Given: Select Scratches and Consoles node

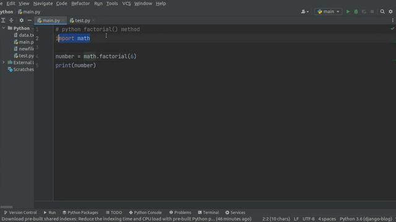Looking at the screenshot, I should [x=21, y=70].
